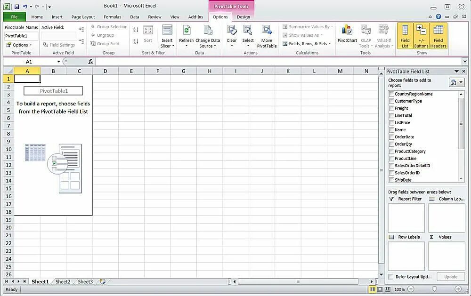This screenshot has width=471, height=296.
Task: Go to the first sheet tab arrow
Action: pyautogui.click(x=7, y=281)
